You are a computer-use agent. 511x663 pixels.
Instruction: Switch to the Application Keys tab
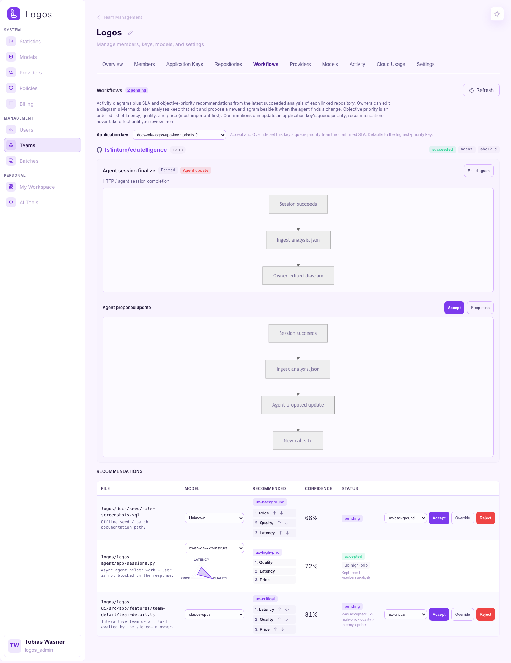tap(185, 64)
